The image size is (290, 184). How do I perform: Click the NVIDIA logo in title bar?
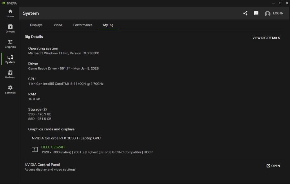coord(3,3)
